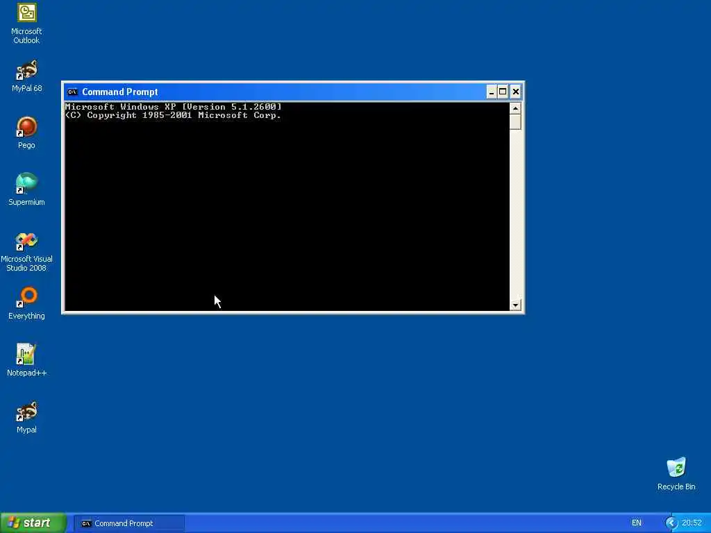
Task: Open the Start menu
Action: (x=33, y=523)
